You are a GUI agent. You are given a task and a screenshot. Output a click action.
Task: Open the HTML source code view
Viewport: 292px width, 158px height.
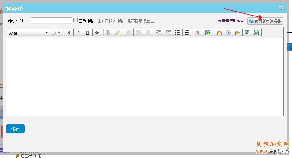[x=257, y=33]
